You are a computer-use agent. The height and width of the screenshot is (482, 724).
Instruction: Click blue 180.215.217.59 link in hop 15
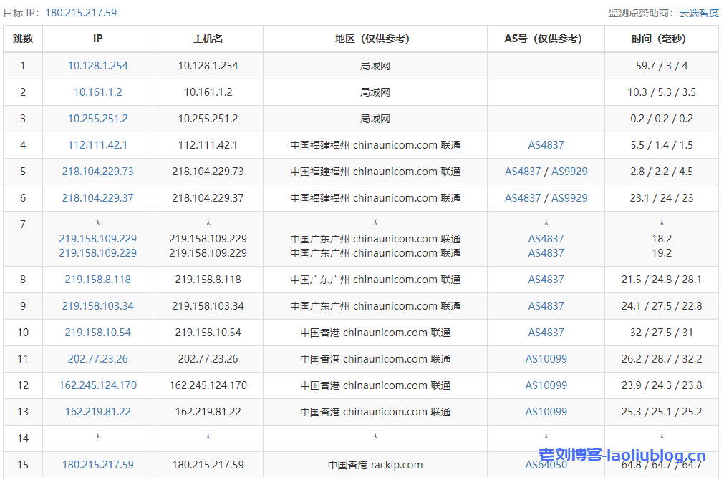(97, 465)
